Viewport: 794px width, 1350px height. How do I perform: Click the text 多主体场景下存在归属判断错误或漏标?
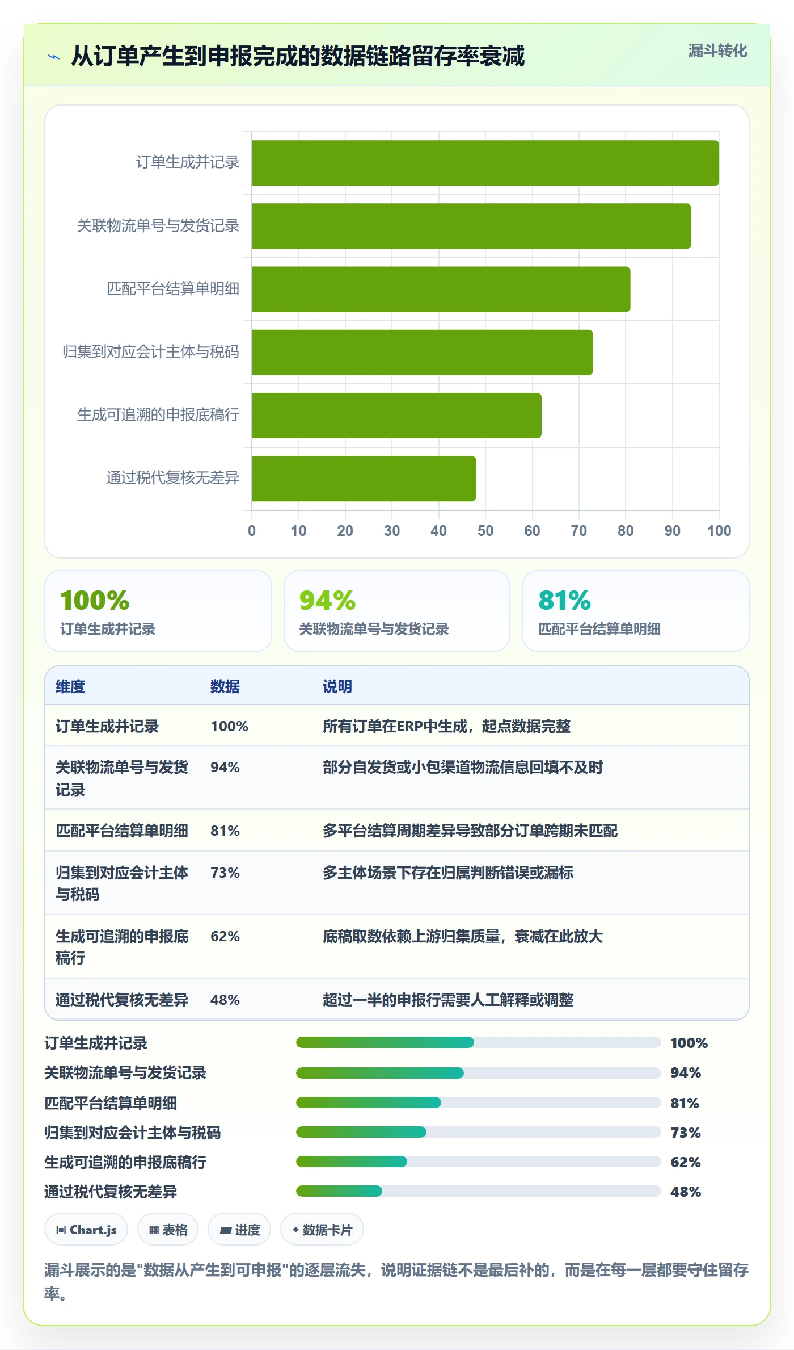pyautogui.click(x=448, y=873)
